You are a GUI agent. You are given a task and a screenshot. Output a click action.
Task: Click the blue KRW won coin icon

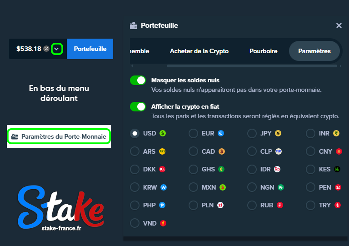tap(164, 187)
